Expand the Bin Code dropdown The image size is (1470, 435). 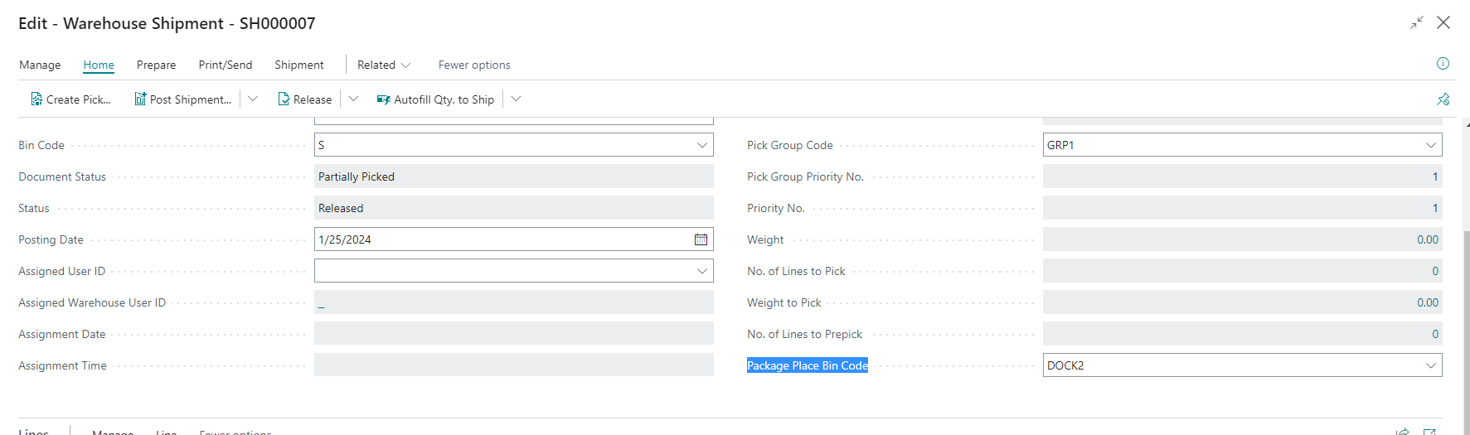701,145
